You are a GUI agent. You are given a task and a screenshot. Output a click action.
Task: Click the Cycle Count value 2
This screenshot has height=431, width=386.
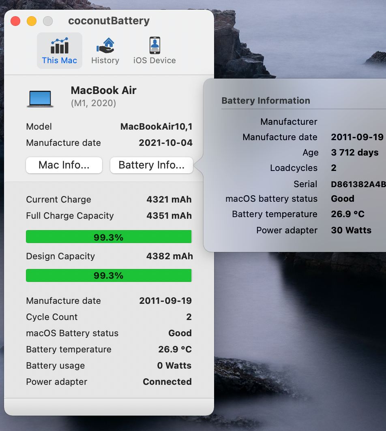pos(189,317)
